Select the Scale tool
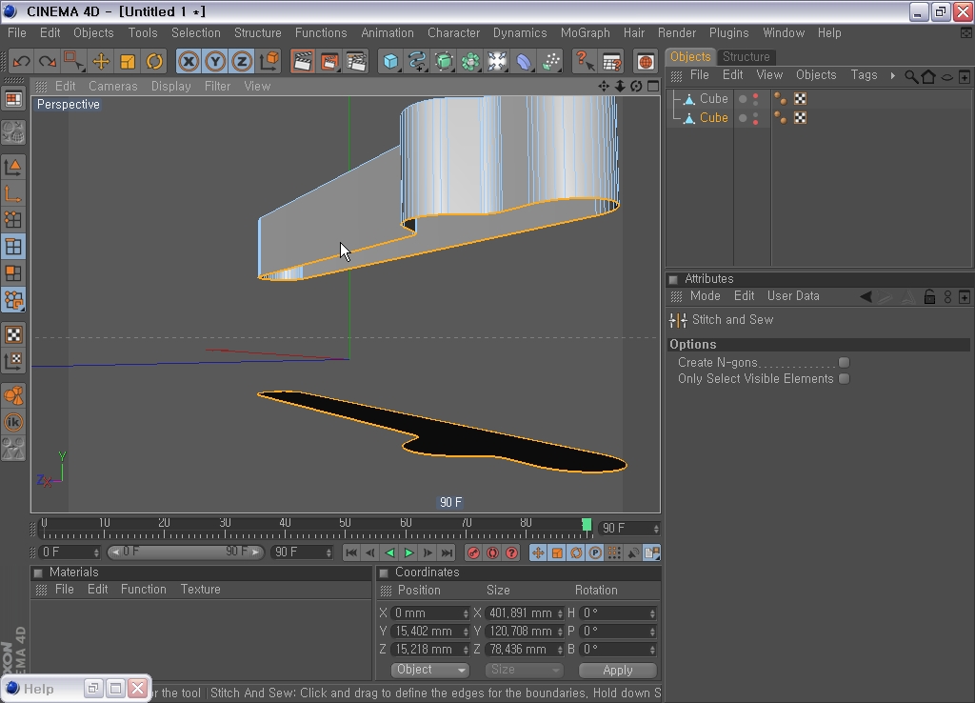 tap(128, 61)
